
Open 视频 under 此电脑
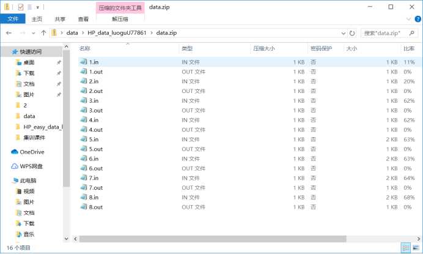(x=29, y=192)
